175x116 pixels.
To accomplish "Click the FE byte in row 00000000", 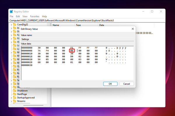I will tap(72, 48).
